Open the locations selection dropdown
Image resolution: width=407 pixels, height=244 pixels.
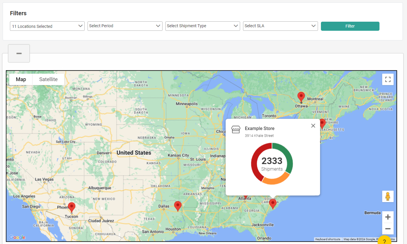pyautogui.click(x=47, y=26)
